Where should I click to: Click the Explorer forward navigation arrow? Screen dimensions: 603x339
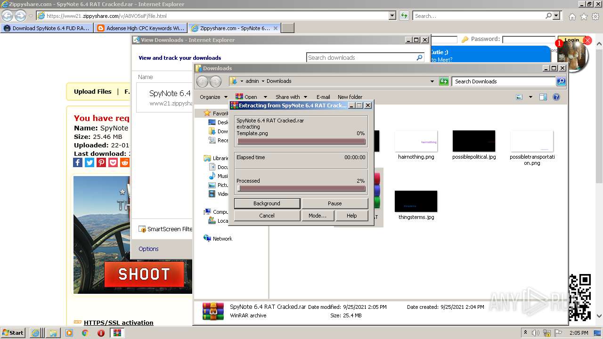pos(215,81)
